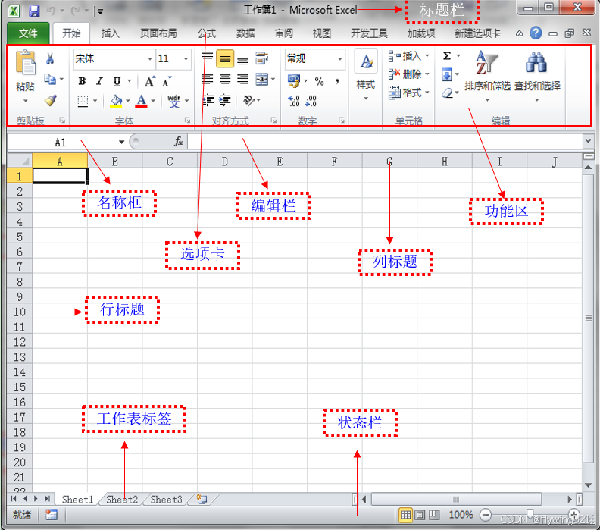This screenshot has height=530, width=600.
Task: Click the Borders icon
Action: point(83,102)
